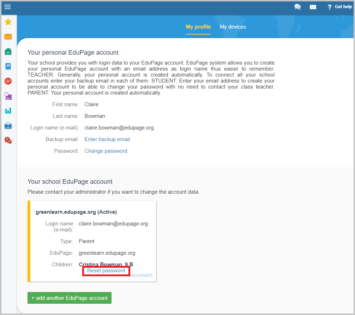Click the child name Cristina Bowman, 9.B

click(106, 264)
